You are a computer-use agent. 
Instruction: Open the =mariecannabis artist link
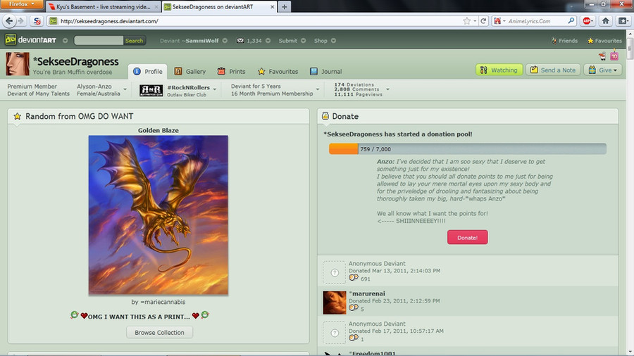(x=163, y=302)
